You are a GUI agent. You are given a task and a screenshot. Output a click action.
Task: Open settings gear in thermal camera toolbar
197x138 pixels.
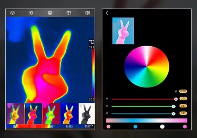click(12, 13)
